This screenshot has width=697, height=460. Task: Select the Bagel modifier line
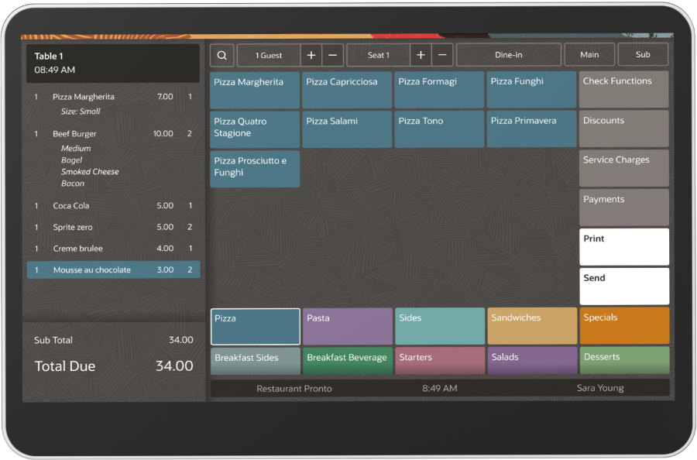pos(71,160)
